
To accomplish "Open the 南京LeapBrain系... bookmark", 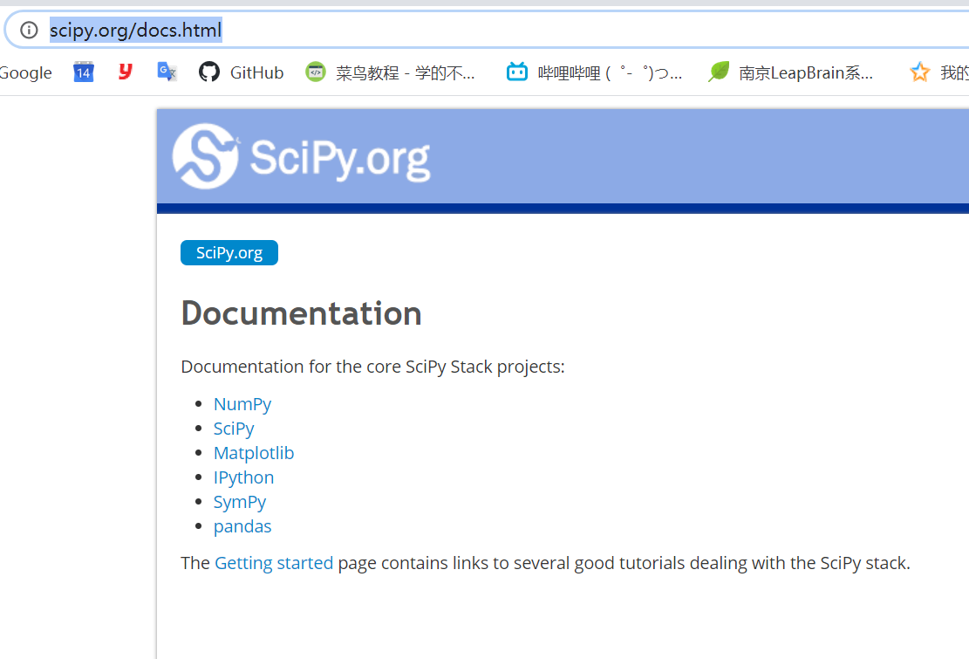I will [806, 73].
